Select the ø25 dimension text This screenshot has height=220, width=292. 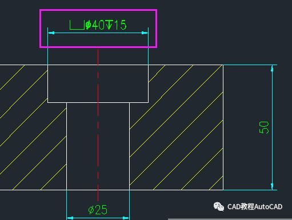[98, 210]
